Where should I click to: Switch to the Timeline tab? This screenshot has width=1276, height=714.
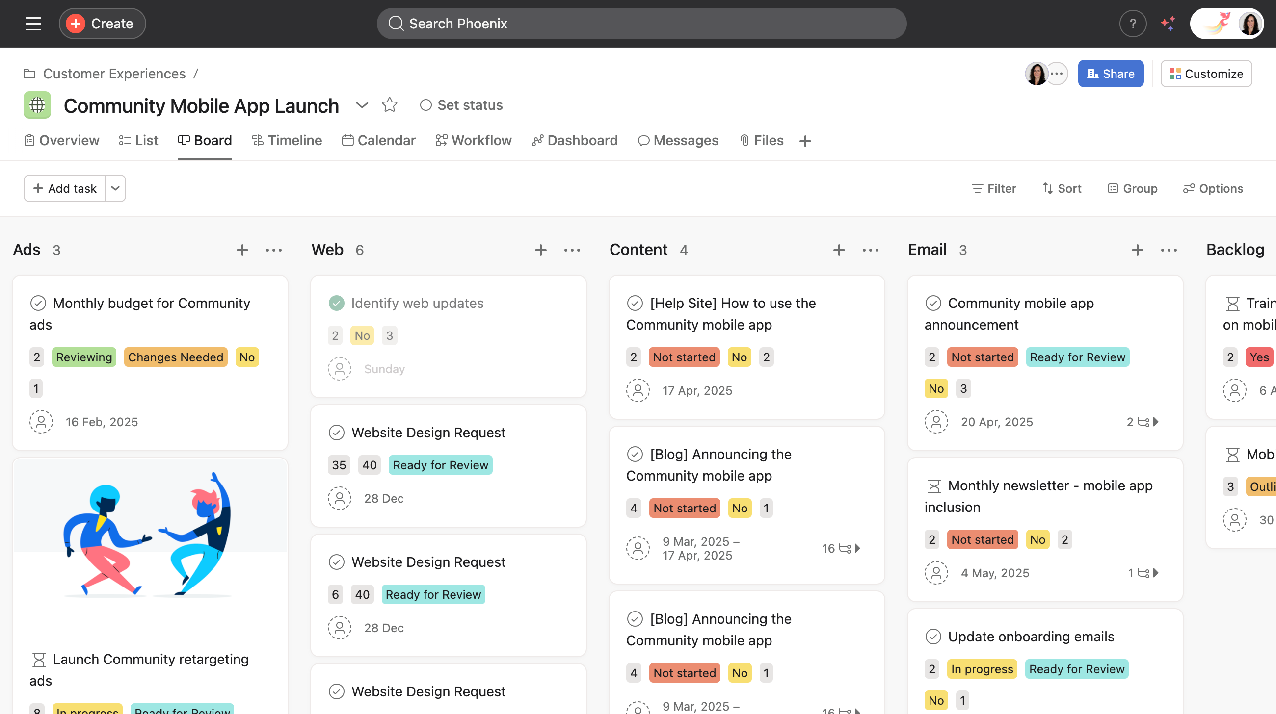click(x=287, y=141)
